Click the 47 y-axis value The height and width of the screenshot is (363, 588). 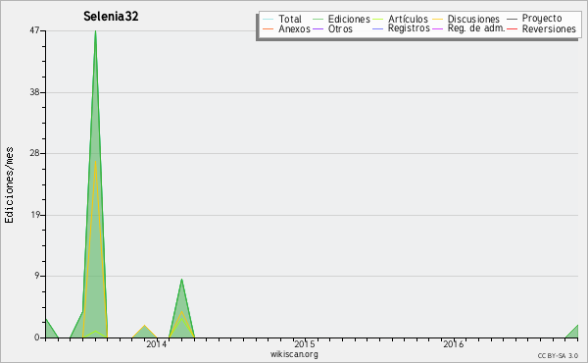coord(34,30)
